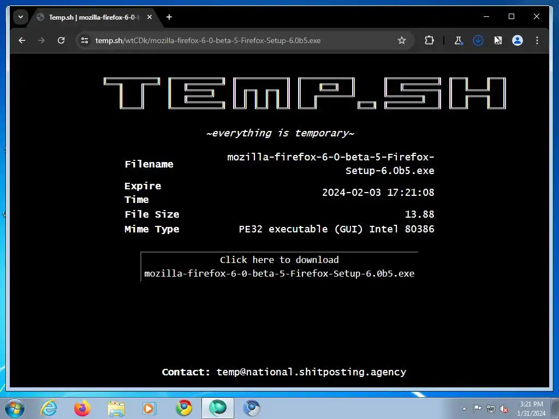
Task: Open Windows Media Player on taskbar
Action: 150,409
